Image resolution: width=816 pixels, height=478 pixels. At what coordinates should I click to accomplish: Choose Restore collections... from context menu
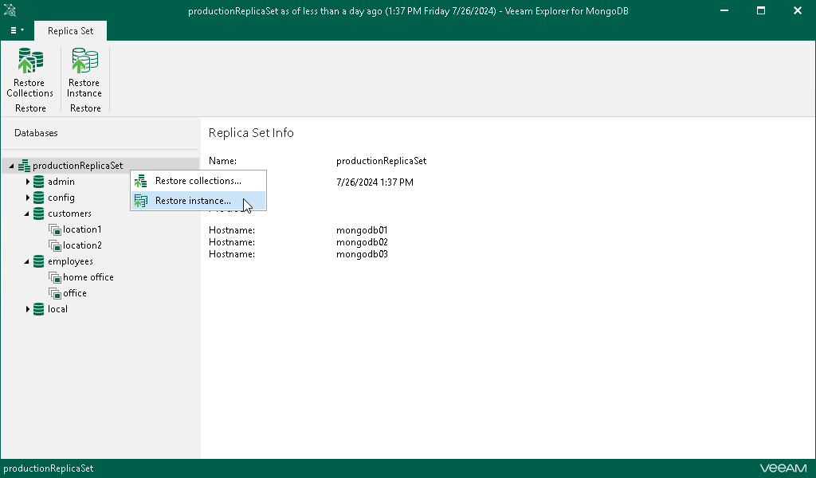click(x=198, y=181)
